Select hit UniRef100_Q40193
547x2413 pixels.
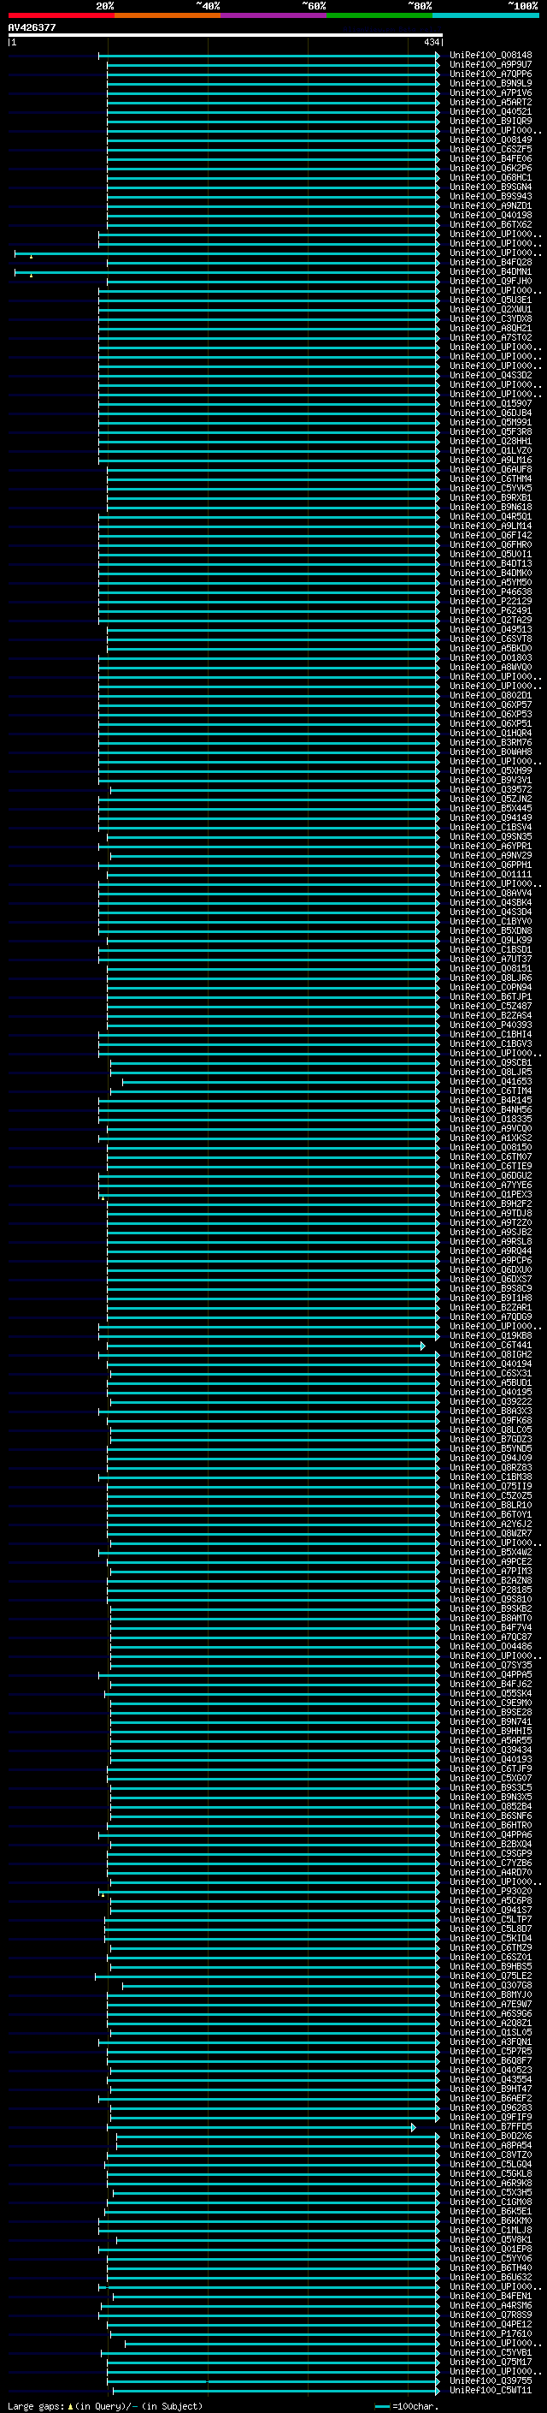click(x=491, y=1759)
